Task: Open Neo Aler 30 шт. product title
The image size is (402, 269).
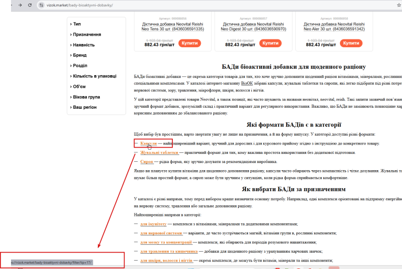Action: (334, 27)
